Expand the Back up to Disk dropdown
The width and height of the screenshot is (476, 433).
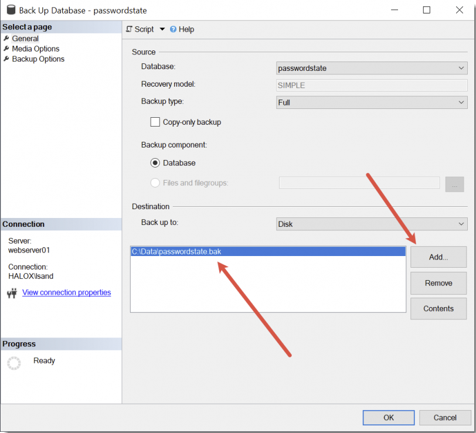tap(372, 224)
